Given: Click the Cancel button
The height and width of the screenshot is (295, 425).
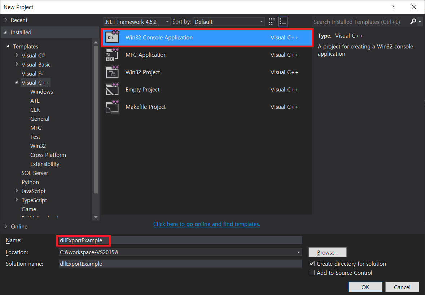Looking at the screenshot, I should (402, 287).
